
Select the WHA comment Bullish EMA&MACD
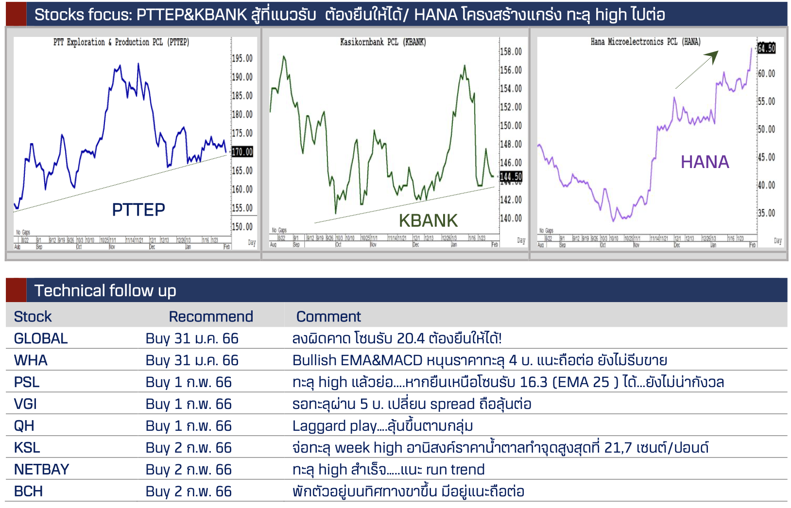pyautogui.click(x=480, y=360)
